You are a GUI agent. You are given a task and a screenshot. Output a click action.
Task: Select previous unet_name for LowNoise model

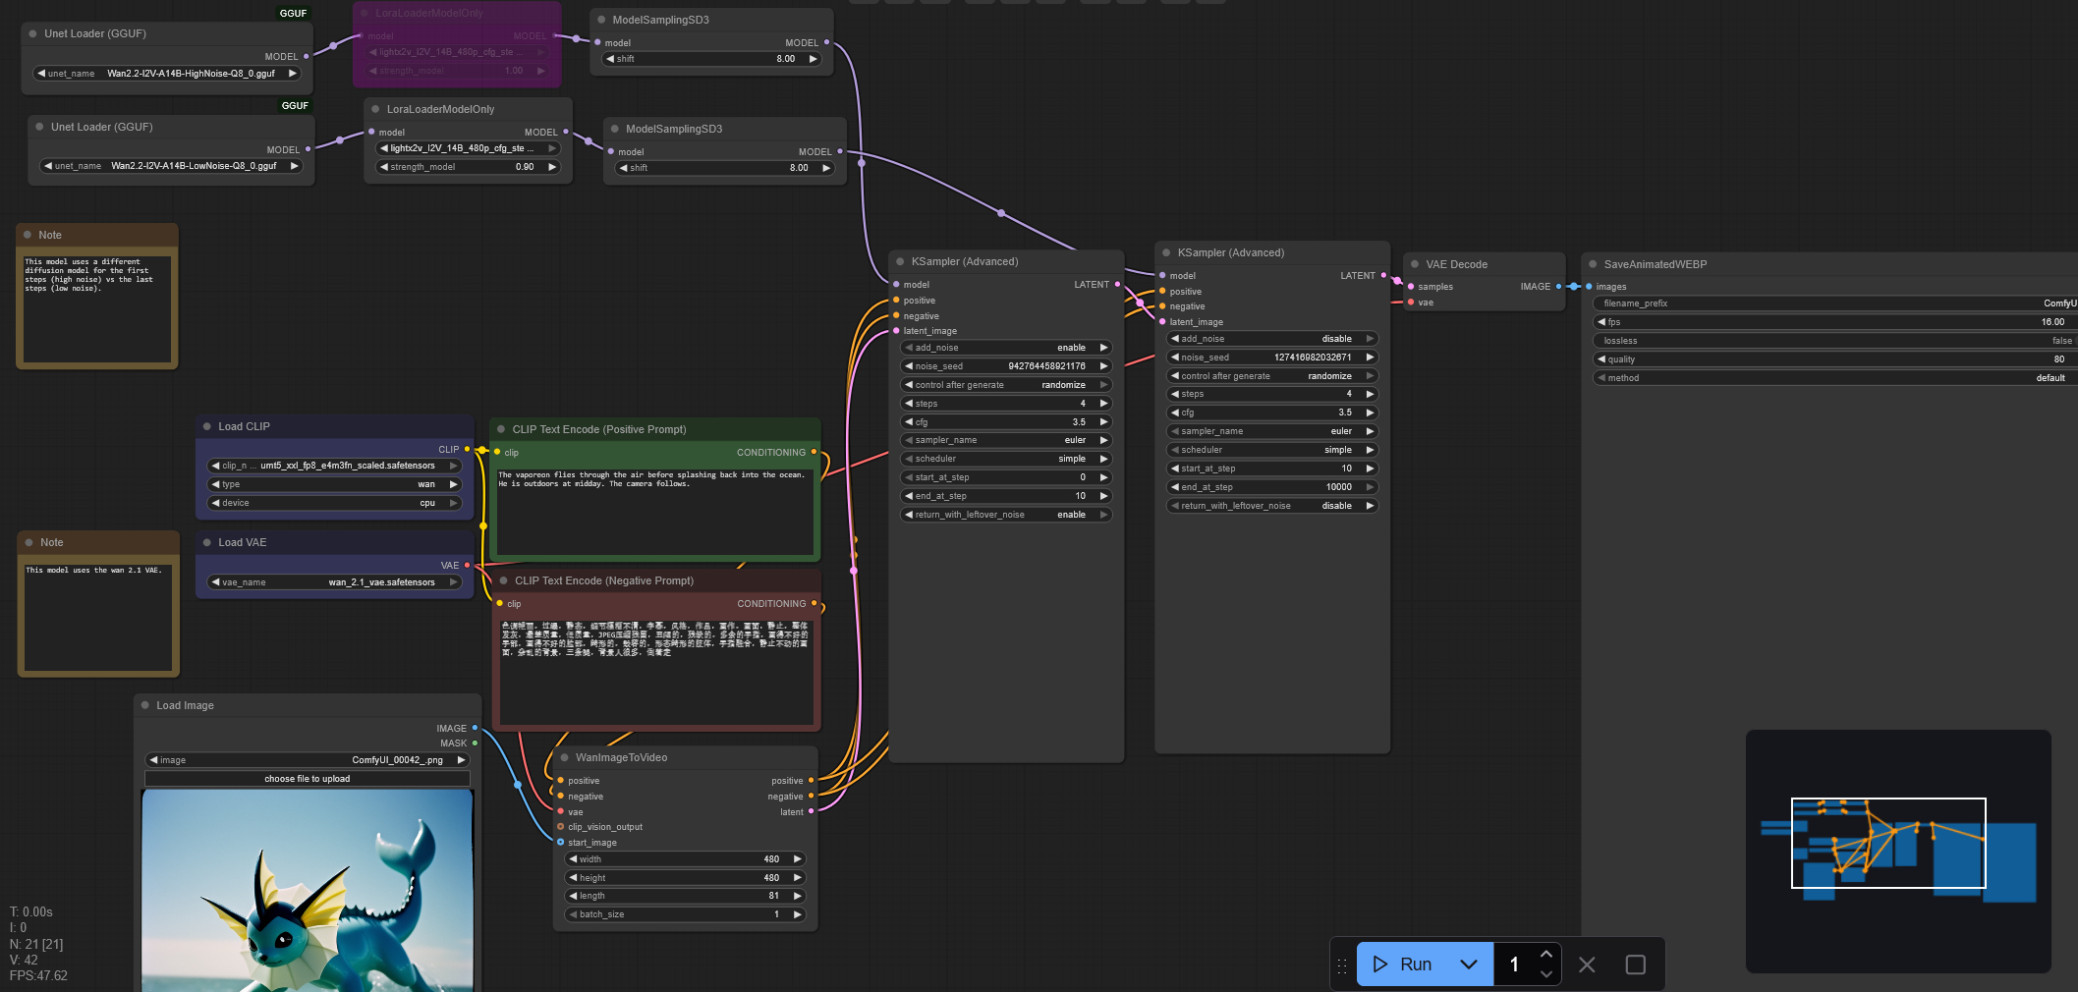point(48,166)
